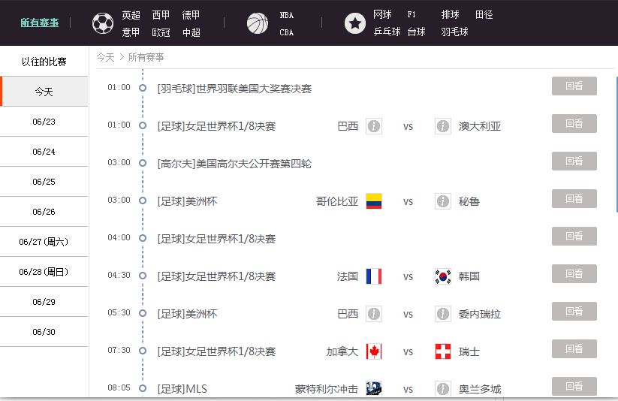Click 巴西 placeholder icon in 01:00 match
Screen dimensions: 618x401
[x=374, y=126]
